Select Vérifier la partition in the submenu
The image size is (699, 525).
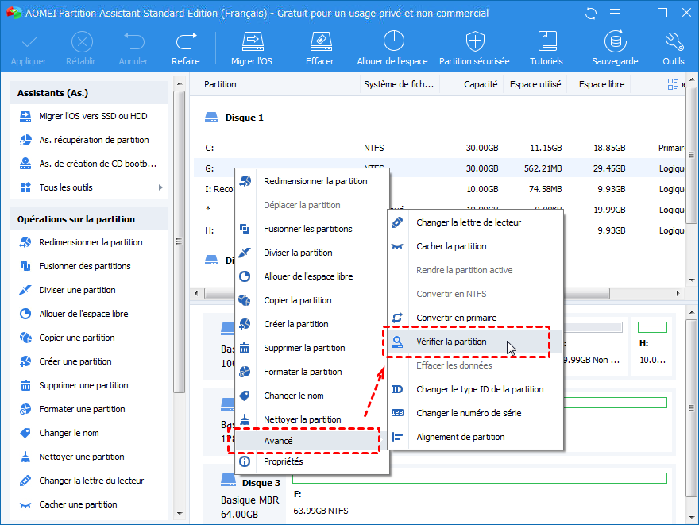click(x=451, y=342)
